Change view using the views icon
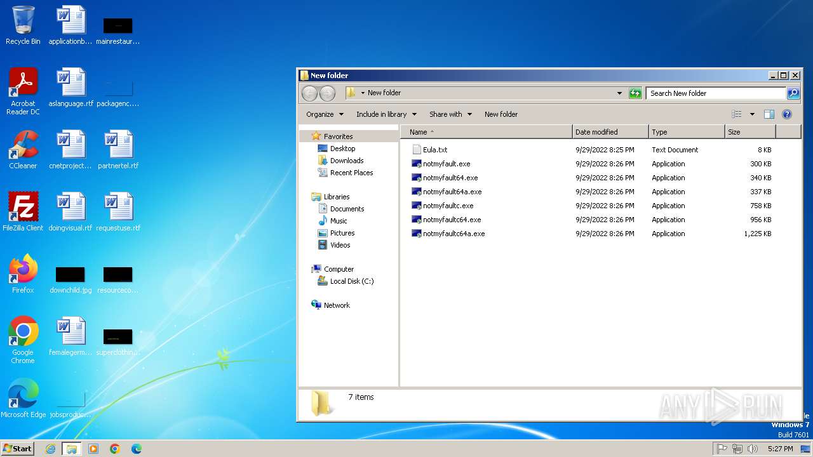 pos(737,114)
